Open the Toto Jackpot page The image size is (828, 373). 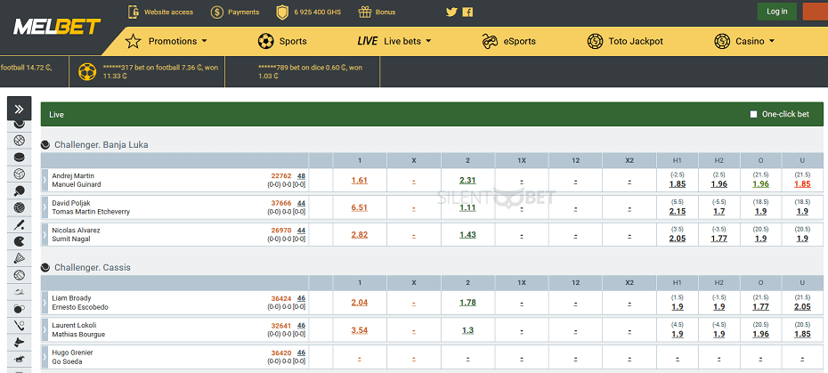pyautogui.click(x=636, y=41)
